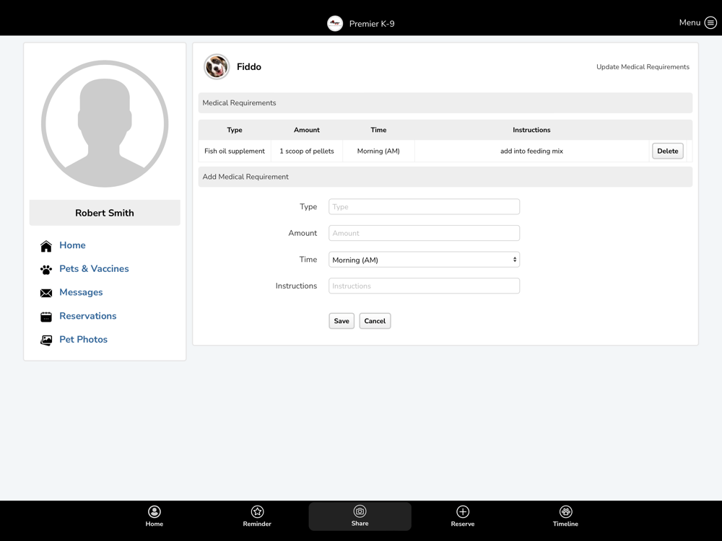Click the picture icon beside Pet Photos
Image resolution: width=722 pixels, height=541 pixels.
(46, 340)
